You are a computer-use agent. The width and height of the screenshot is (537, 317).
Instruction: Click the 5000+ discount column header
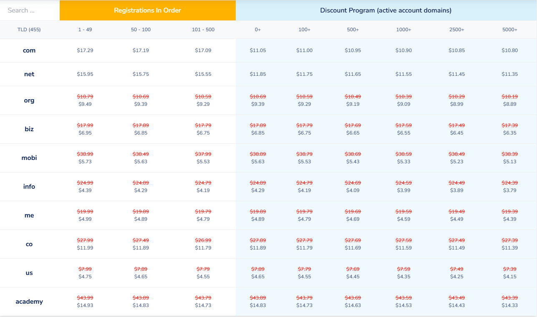[509, 30]
